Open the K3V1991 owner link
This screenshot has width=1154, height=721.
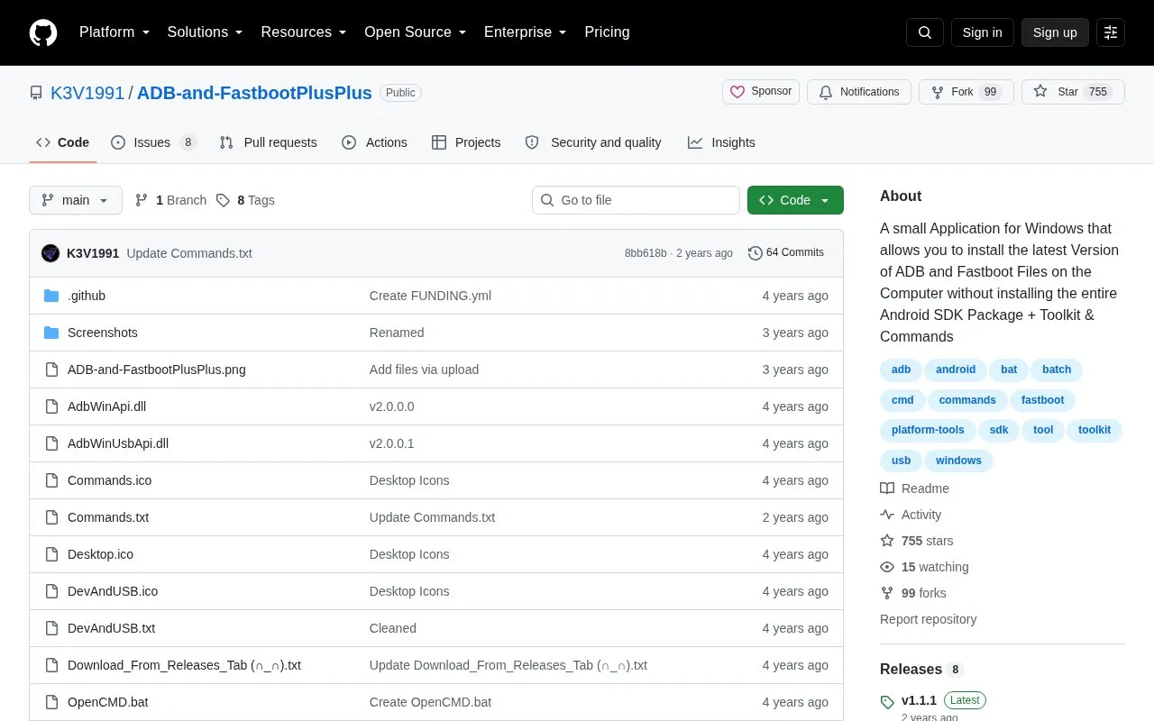(87, 93)
